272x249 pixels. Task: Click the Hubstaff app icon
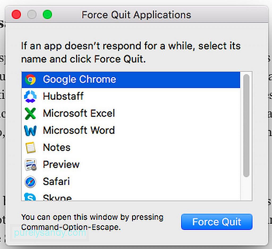pyautogui.click(x=30, y=97)
